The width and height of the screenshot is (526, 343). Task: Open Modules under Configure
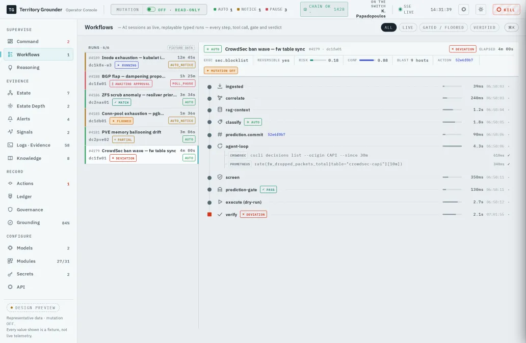click(x=38, y=261)
